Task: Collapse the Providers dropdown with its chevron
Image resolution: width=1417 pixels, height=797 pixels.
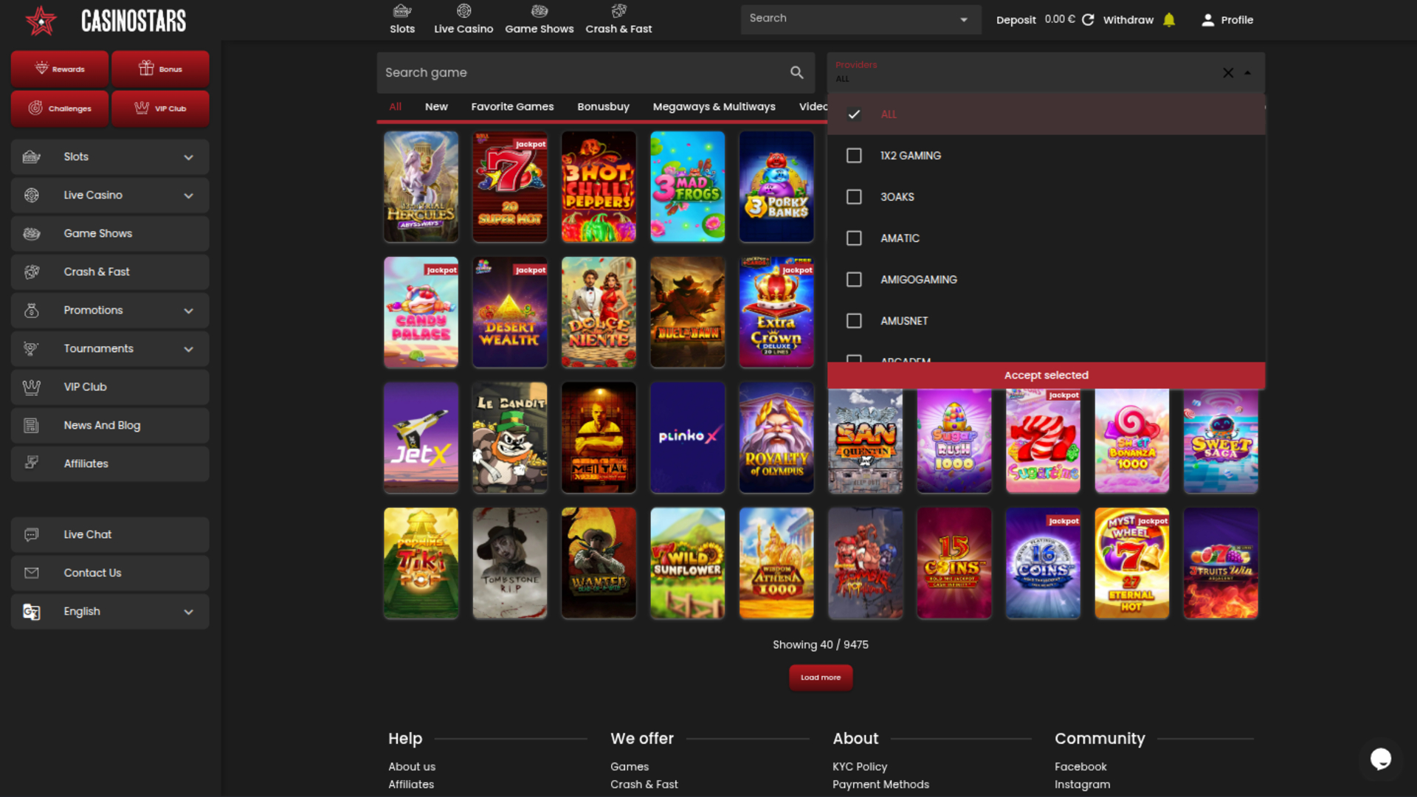Action: coord(1248,73)
